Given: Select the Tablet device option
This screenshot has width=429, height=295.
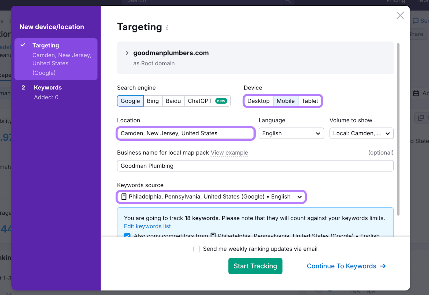Looking at the screenshot, I should coord(310,101).
